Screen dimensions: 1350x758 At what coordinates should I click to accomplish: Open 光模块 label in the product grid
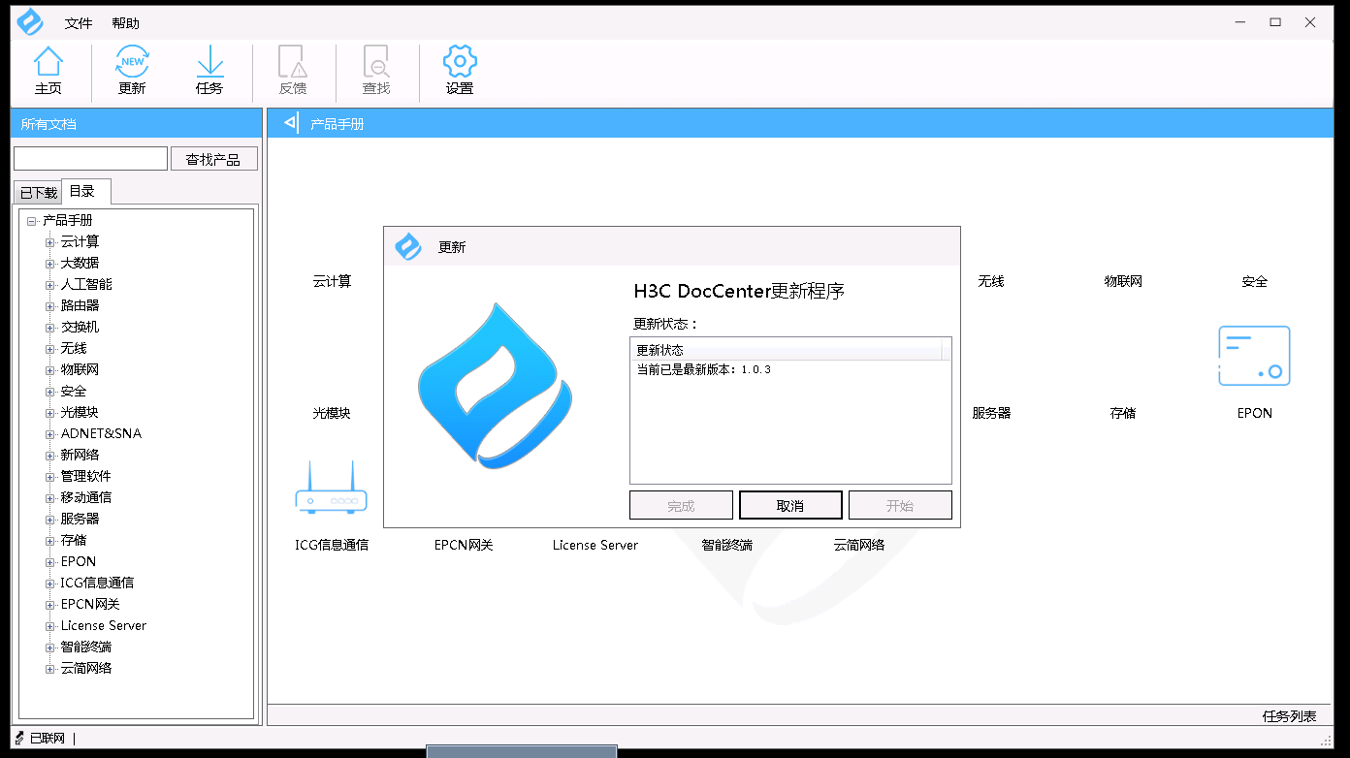(332, 413)
